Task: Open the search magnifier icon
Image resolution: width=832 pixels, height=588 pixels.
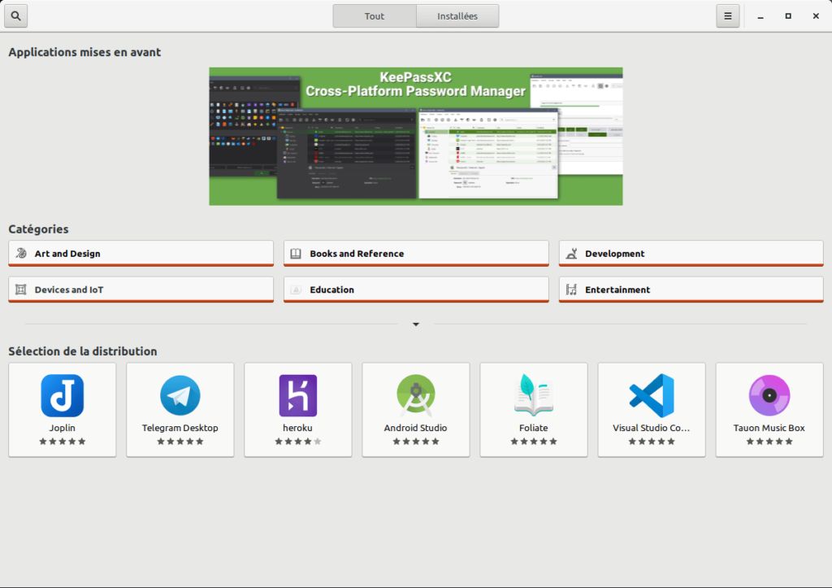Action: [16, 15]
